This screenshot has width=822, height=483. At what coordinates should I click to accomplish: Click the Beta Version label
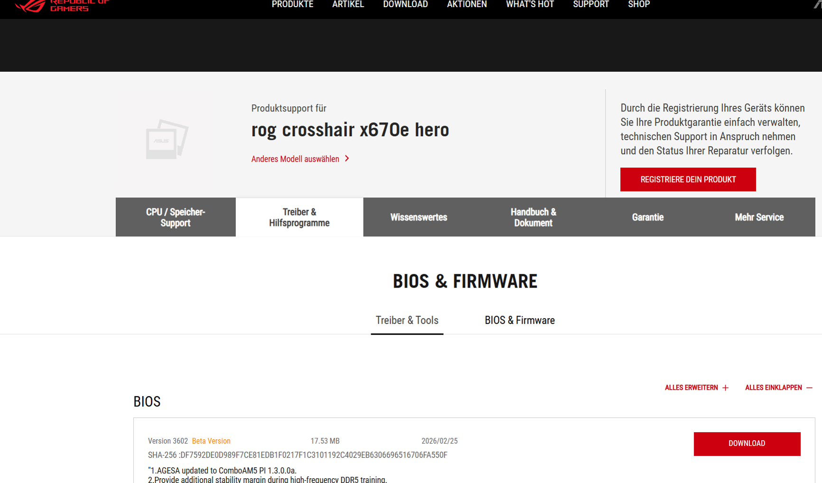tap(211, 441)
